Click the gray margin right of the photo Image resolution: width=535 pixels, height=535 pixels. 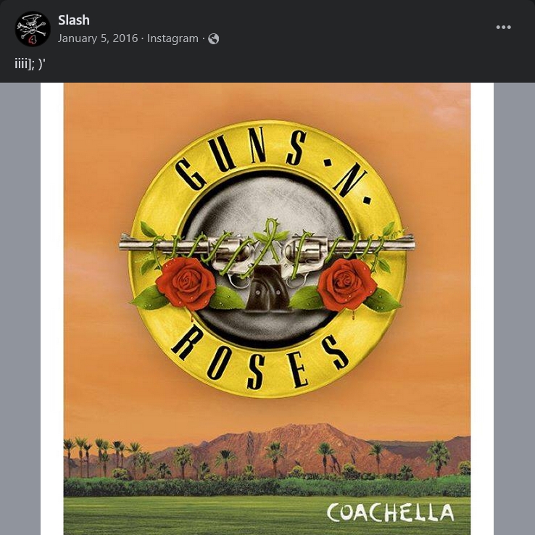[x=514, y=309]
